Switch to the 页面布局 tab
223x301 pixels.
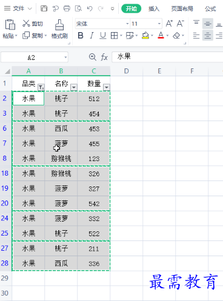tap(182, 8)
